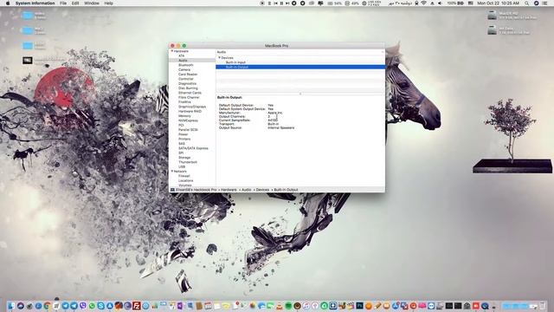Open the Trash in the Dock
Viewport: 554px width, 312px height.
point(542,306)
